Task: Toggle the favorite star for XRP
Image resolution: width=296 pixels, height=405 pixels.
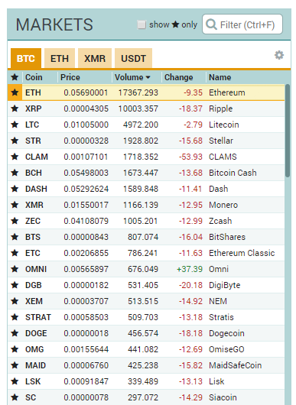Action: pos(15,109)
